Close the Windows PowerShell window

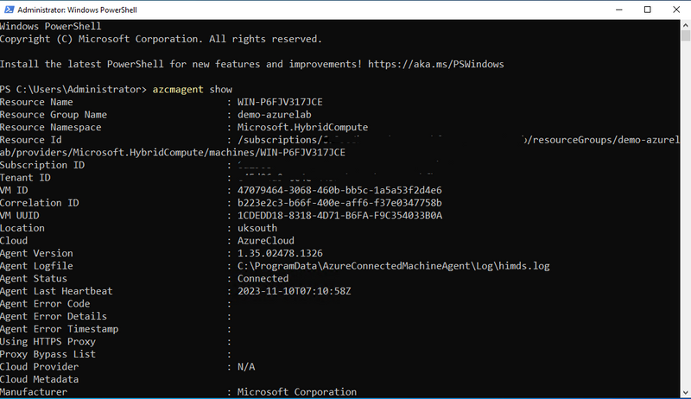(676, 9)
